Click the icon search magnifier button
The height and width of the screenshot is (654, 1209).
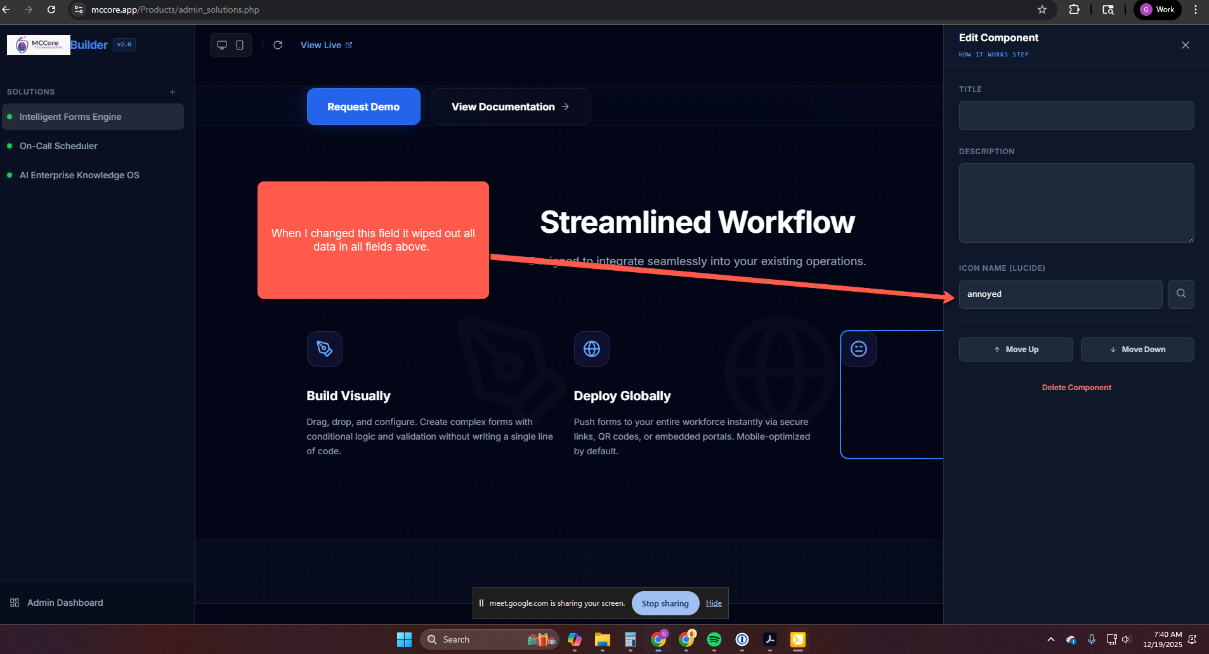click(1180, 294)
